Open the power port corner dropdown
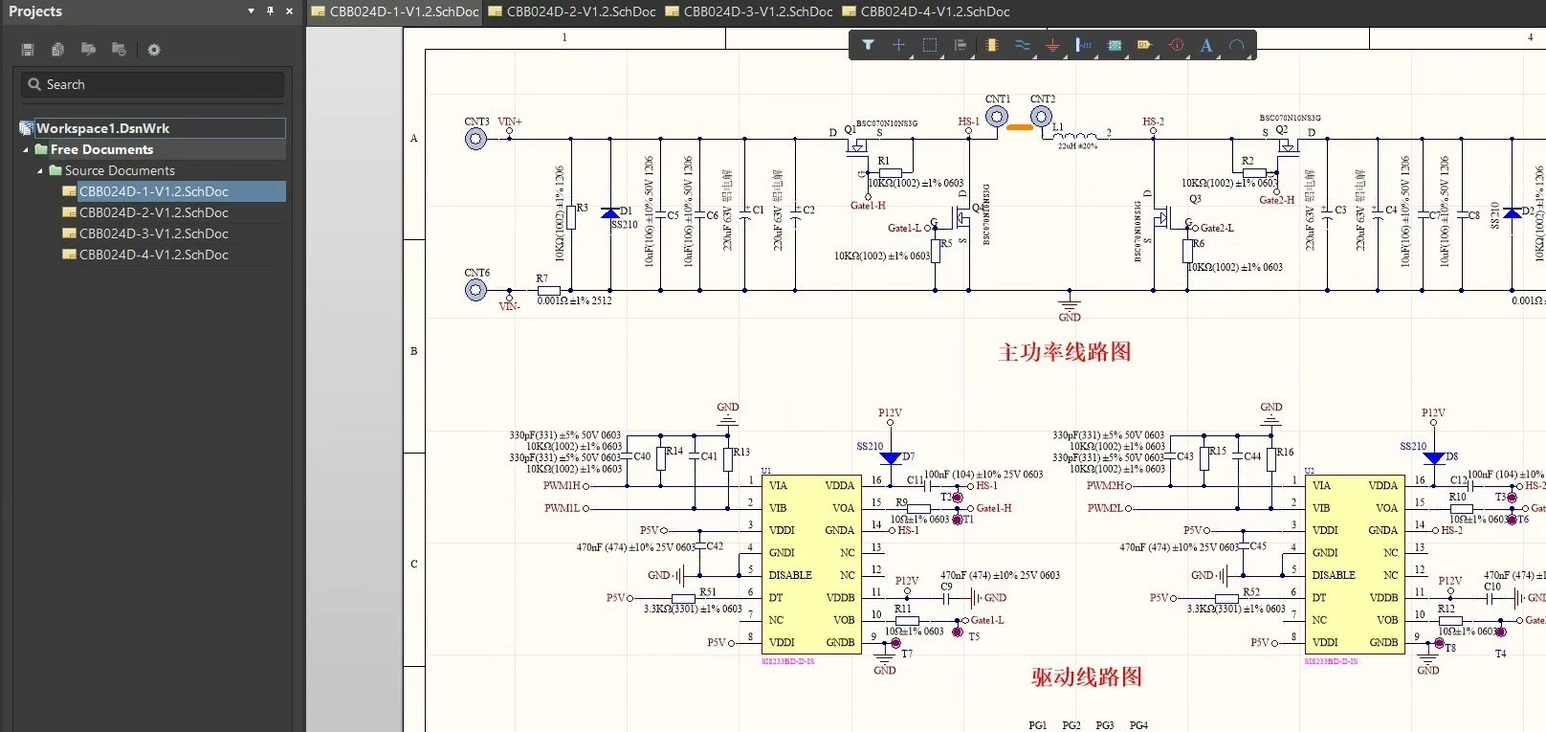The width and height of the screenshot is (1546, 732). click(x=1064, y=55)
